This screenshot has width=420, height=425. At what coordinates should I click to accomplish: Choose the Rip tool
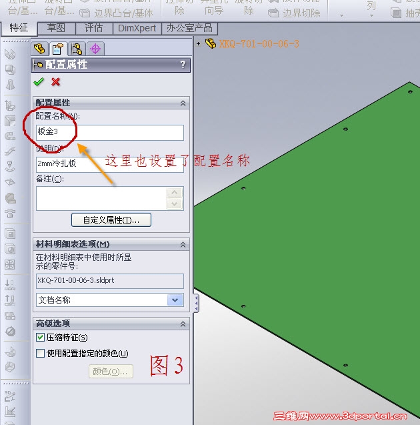tap(10, 367)
